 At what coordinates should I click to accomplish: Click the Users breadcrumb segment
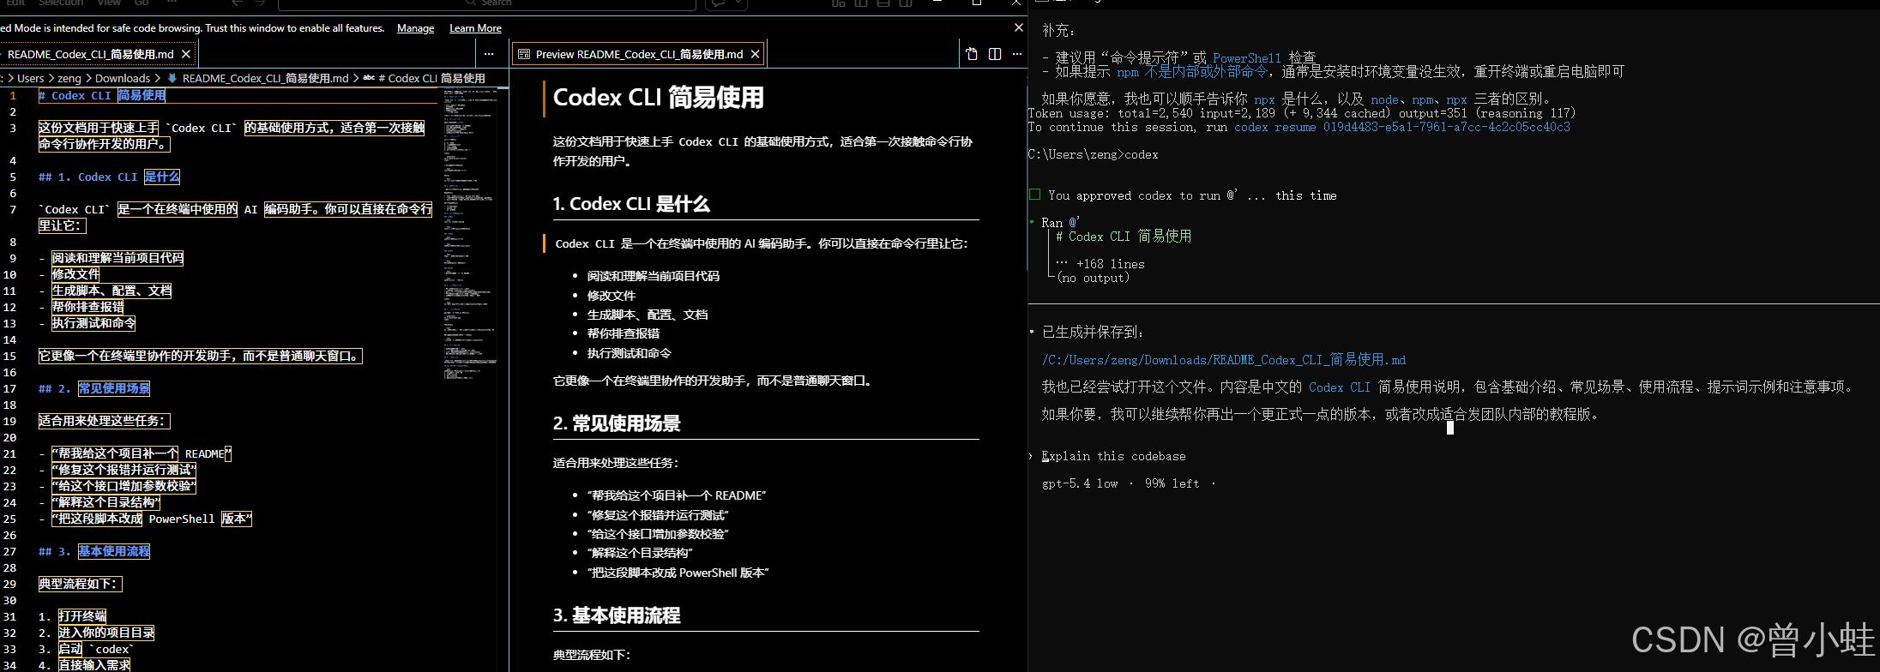[x=30, y=78]
